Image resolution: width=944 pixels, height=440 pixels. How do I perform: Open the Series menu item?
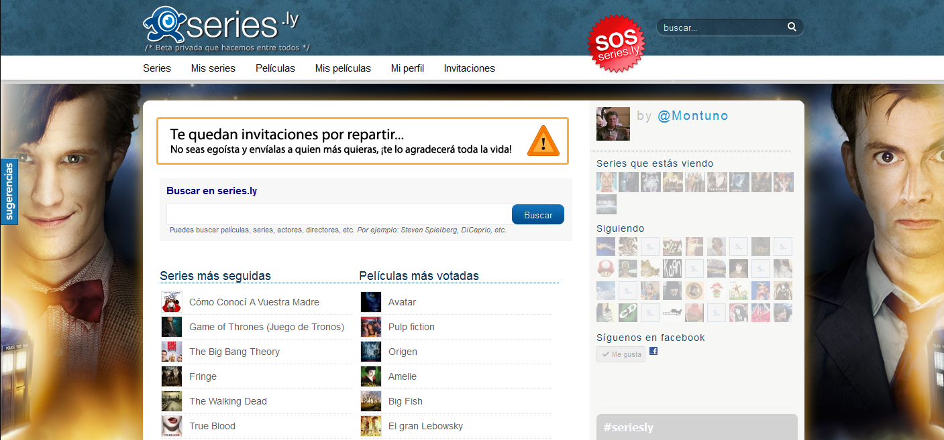click(157, 68)
